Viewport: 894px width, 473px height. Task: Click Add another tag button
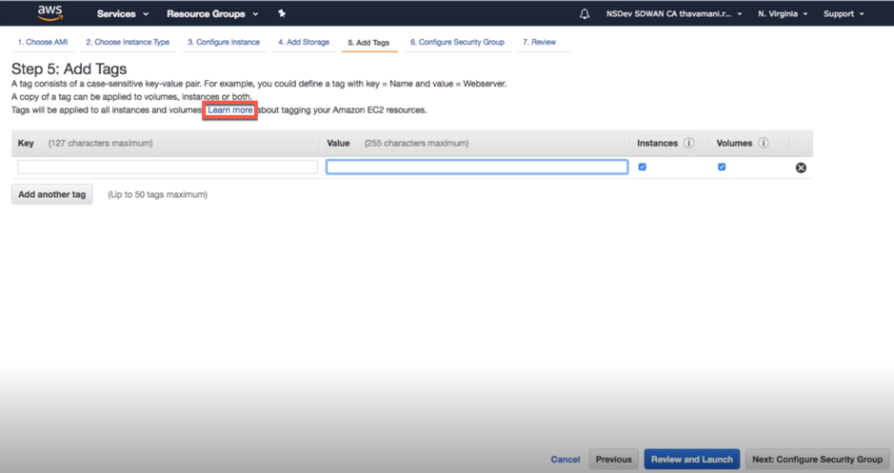(x=51, y=194)
